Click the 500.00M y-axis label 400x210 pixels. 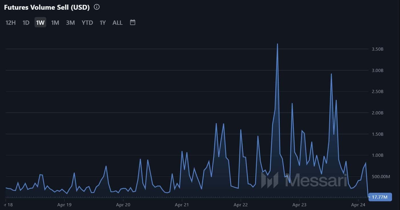coord(379,177)
